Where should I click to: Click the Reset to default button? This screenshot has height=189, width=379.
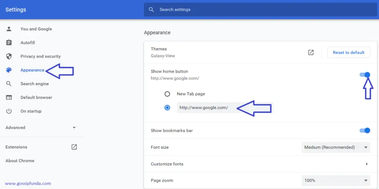tap(349, 53)
